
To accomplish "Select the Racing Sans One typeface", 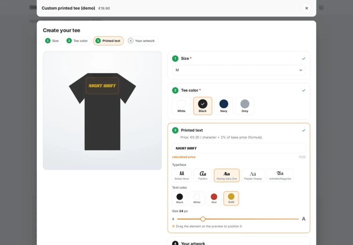I will point(227,175).
